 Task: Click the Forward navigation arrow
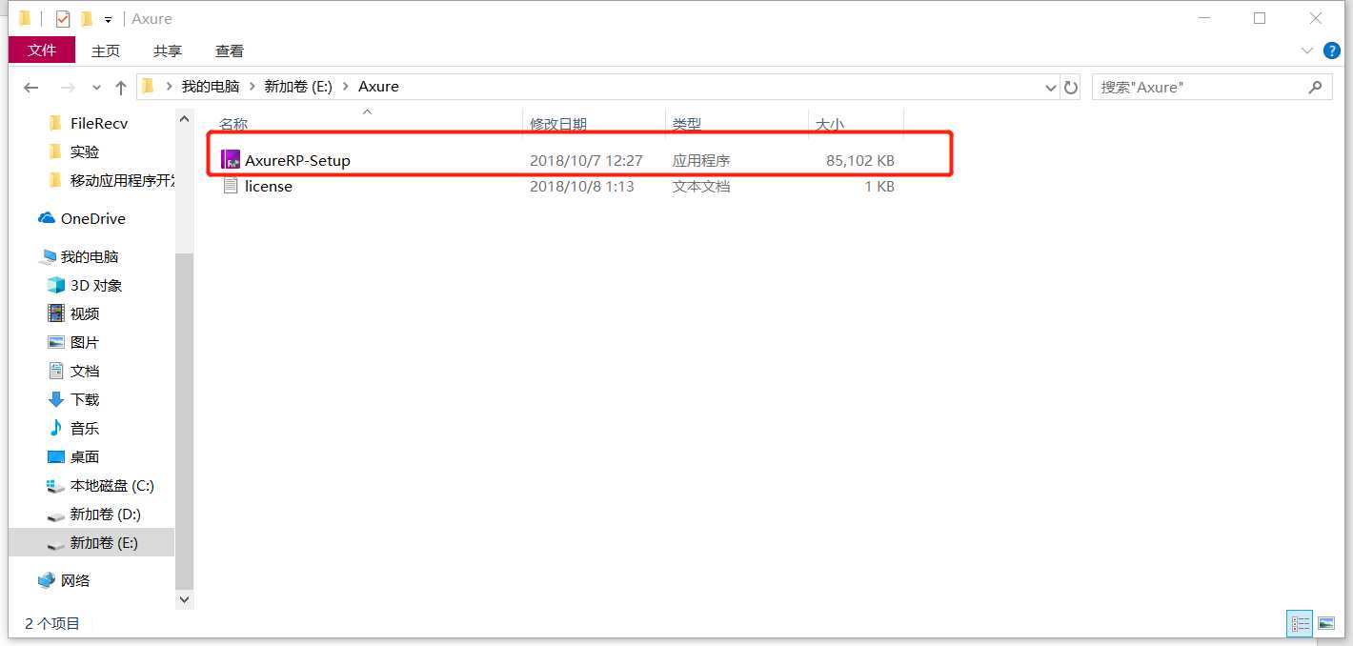tap(68, 87)
